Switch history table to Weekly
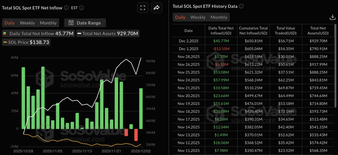Screen dimensions: 338x155 point(198,17)
